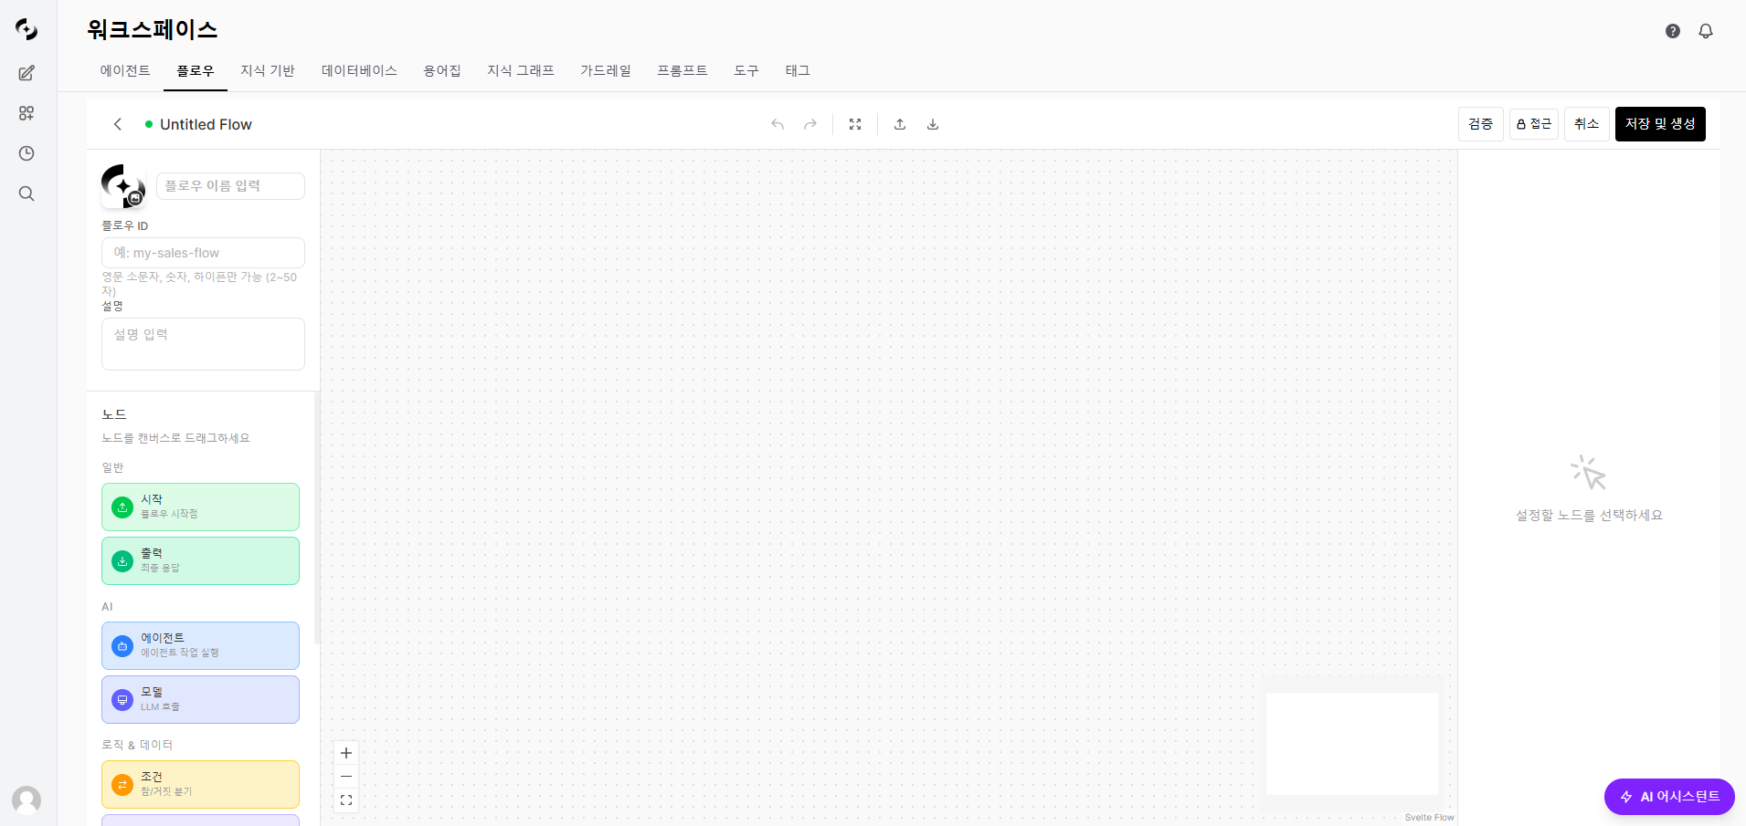This screenshot has width=1746, height=826.
Task: Zoom in on the canvas
Action: [346, 753]
